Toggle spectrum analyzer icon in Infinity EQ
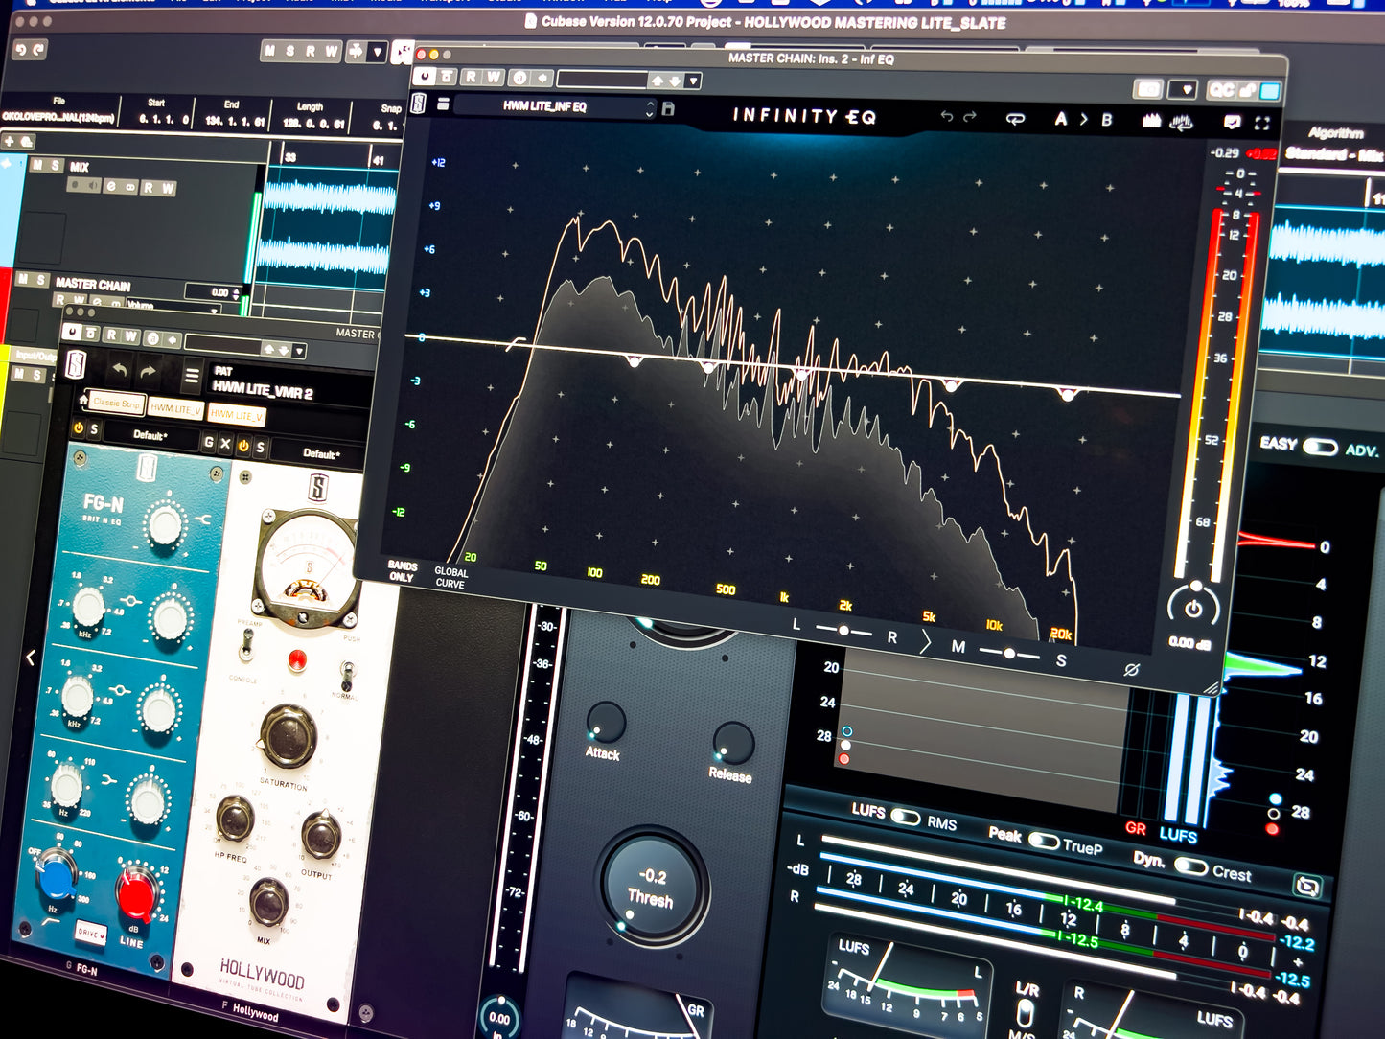This screenshot has width=1385, height=1039. pos(1152,122)
